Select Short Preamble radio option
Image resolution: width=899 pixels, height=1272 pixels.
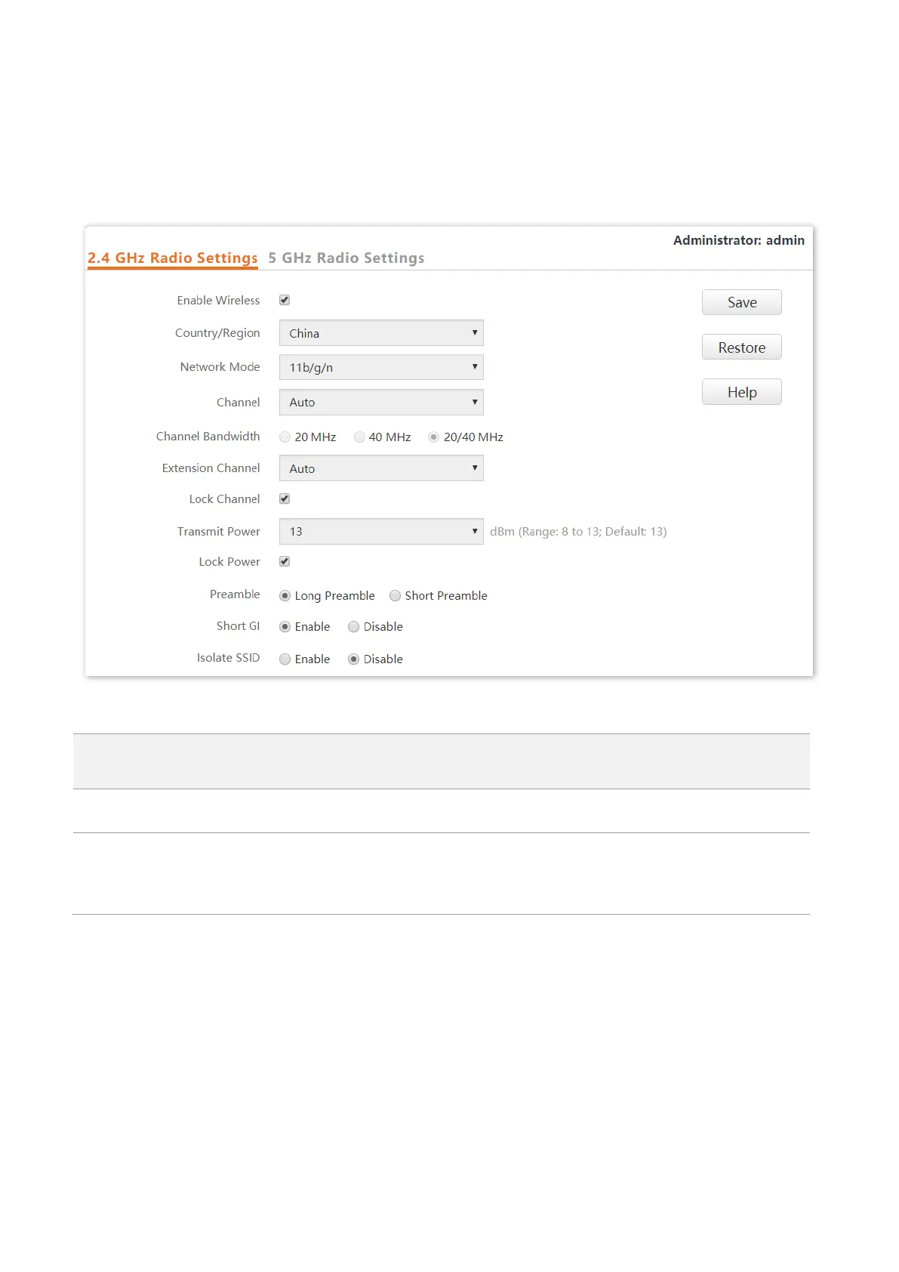click(395, 596)
